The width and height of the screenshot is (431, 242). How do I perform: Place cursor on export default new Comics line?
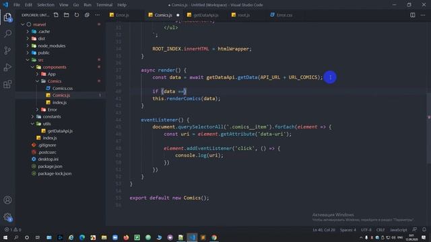click(169, 198)
